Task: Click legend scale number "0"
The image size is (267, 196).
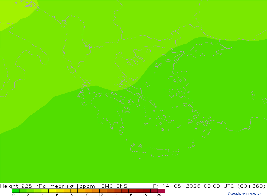Action: (13, 195)
